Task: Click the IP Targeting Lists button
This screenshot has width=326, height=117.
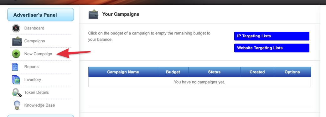Action: tap(272, 36)
